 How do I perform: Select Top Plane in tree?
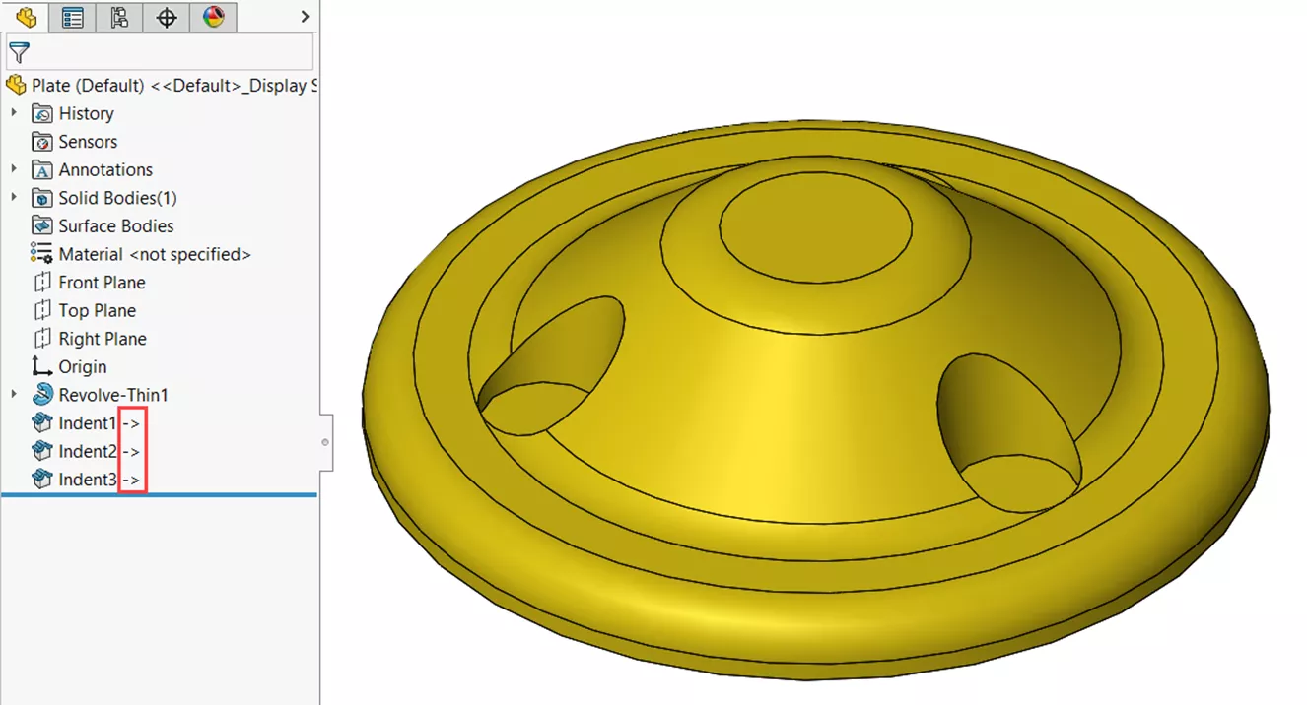coord(97,310)
